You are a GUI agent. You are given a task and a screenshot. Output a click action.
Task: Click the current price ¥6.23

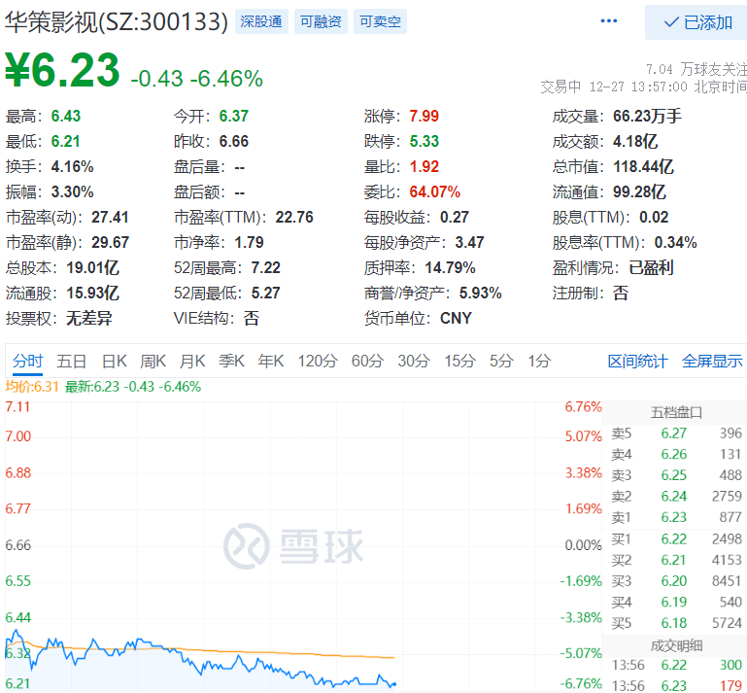62,71
